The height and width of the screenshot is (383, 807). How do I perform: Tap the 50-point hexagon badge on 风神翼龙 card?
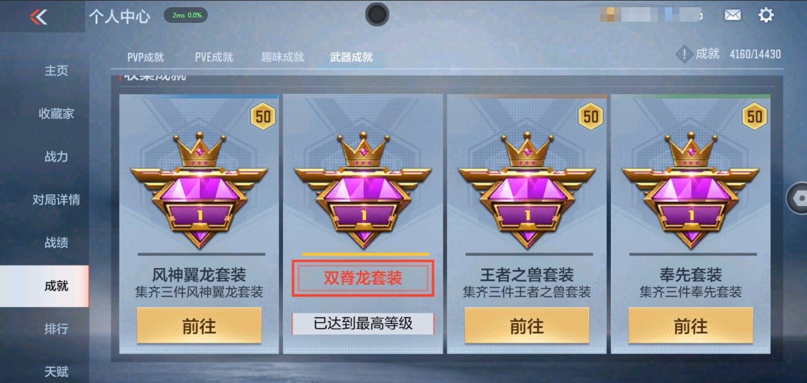(x=263, y=116)
